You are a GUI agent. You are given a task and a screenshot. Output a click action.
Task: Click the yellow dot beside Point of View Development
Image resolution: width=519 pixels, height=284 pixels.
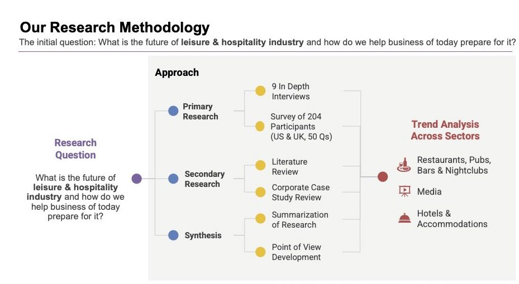coord(260,252)
